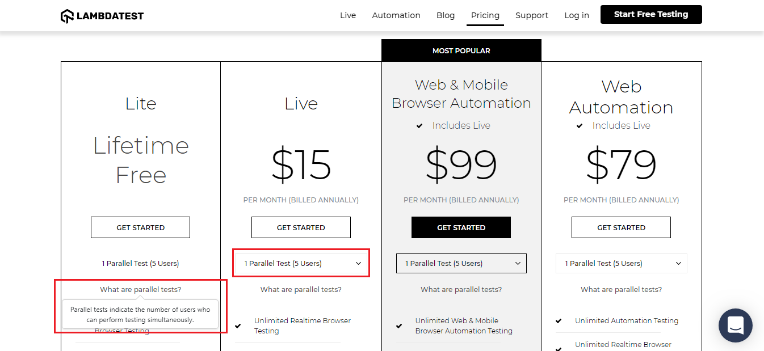Click checkmark beside Web Automation Includes Live

pyautogui.click(x=580, y=126)
